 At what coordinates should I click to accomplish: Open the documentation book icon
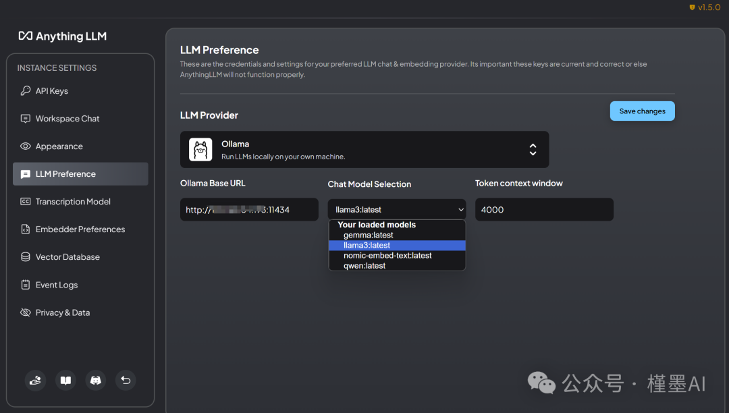[x=65, y=381]
